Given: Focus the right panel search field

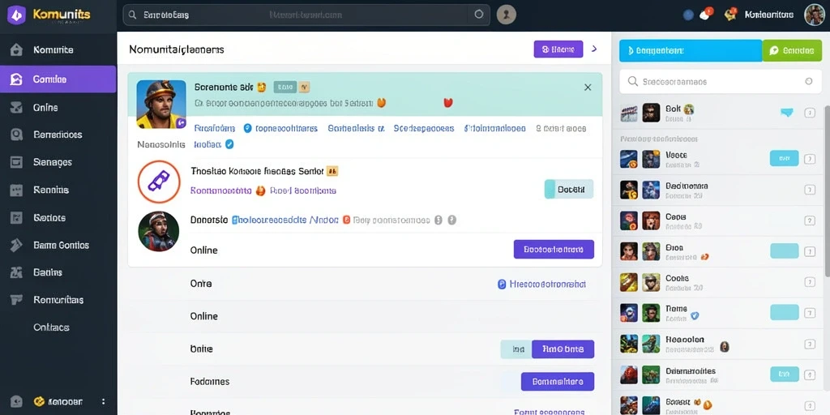Looking at the screenshot, I should click(721, 82).
